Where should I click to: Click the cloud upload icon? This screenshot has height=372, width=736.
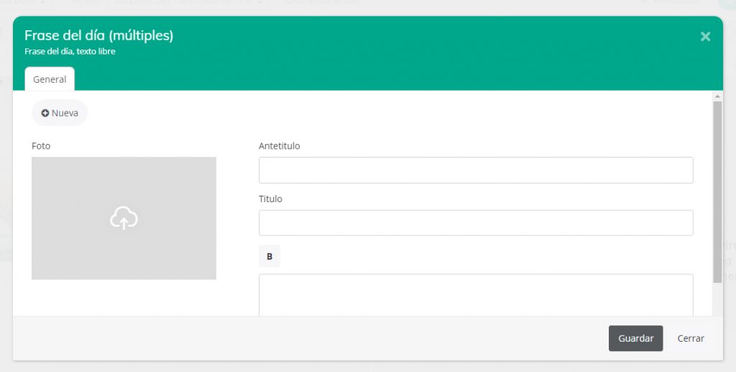click(x=124, y=218)
